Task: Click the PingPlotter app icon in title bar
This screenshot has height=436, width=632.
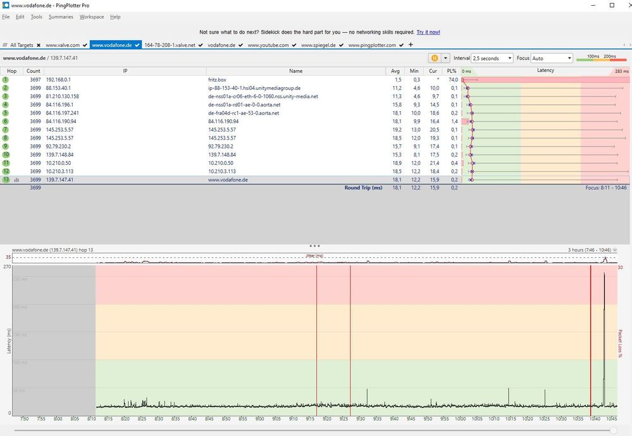Action: tap(5, 5)
